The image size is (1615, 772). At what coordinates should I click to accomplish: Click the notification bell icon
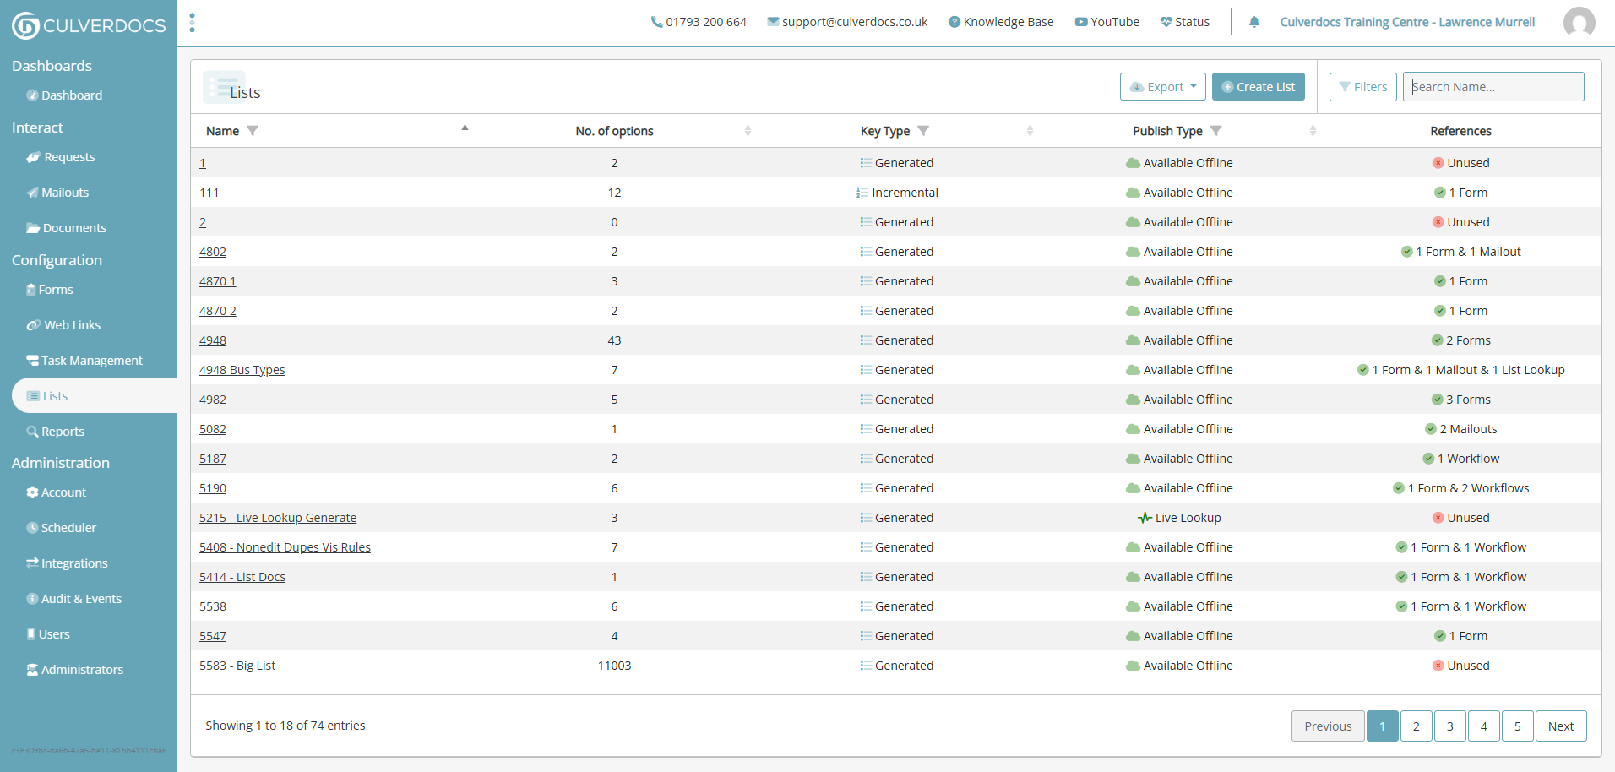[x=1254, y=22]
